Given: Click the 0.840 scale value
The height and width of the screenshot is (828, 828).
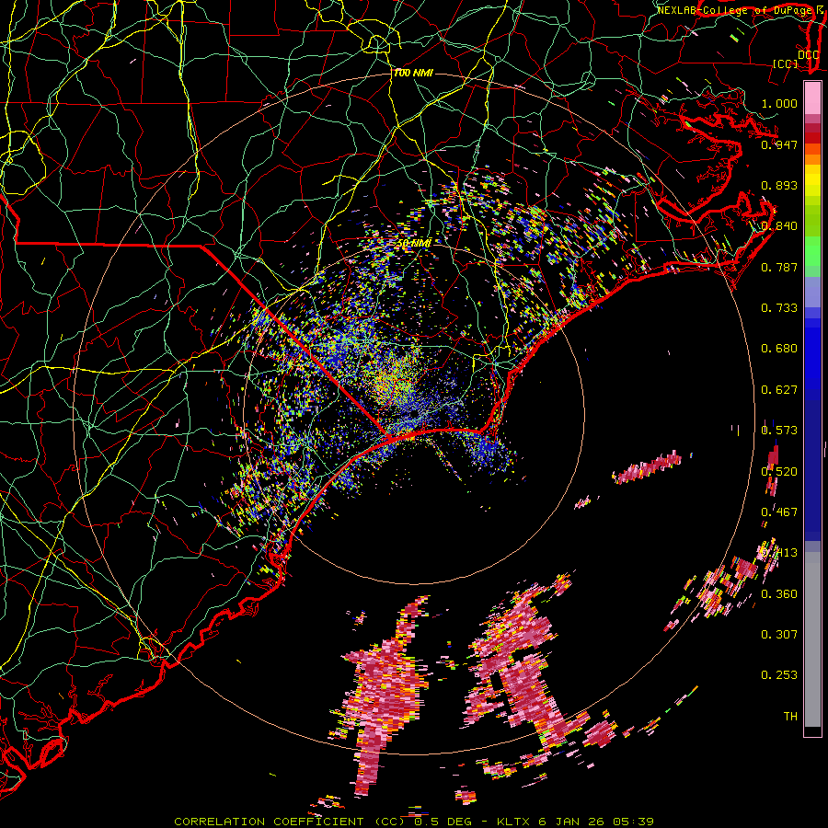Looking at the screenshot, I should click(x=779, y=226).
